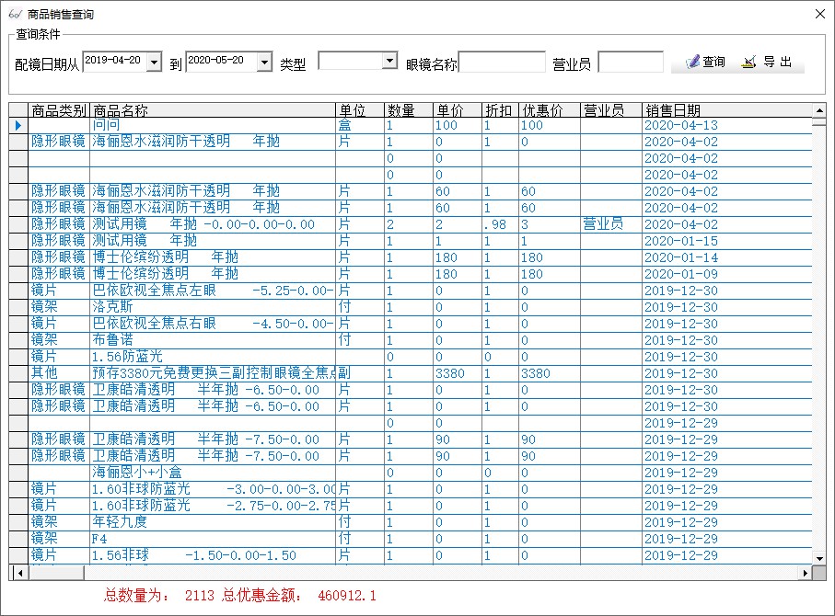
Task: Click the export (导出) button
Action: (x=769, y=63)
